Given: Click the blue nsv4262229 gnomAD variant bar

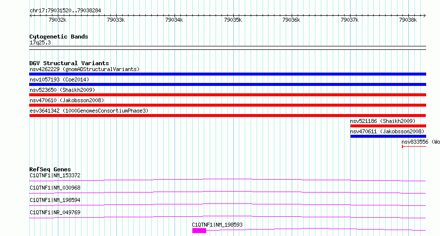Looking at the screenshot, I should (x=227, y=74).
